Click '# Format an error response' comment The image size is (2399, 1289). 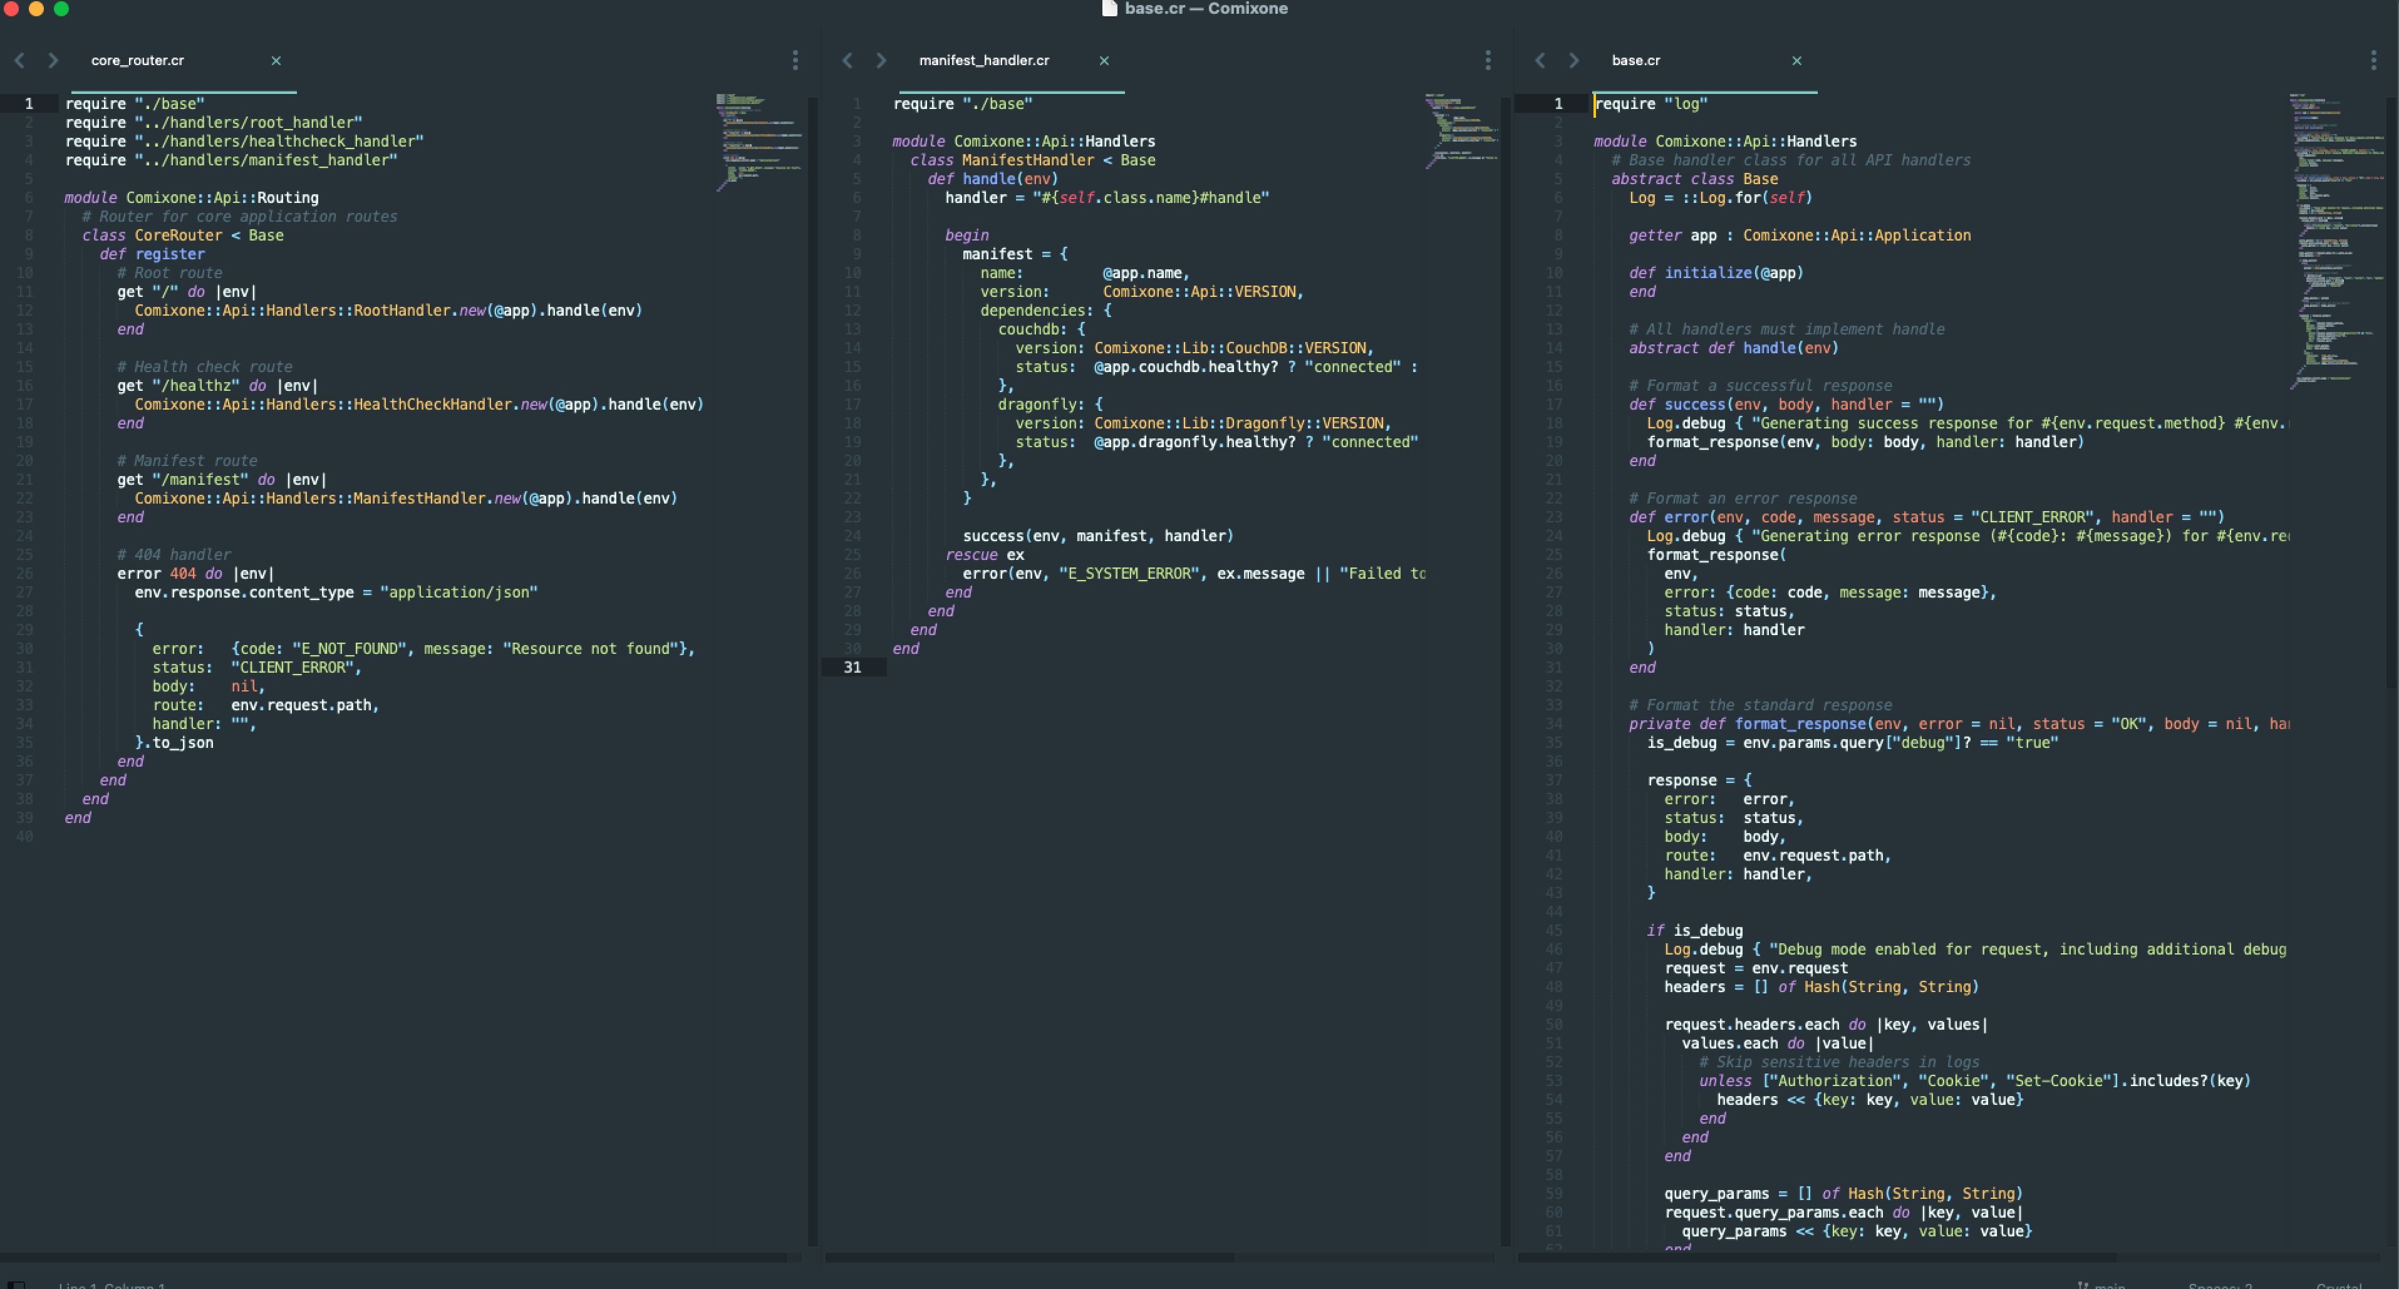point(1743,499)
